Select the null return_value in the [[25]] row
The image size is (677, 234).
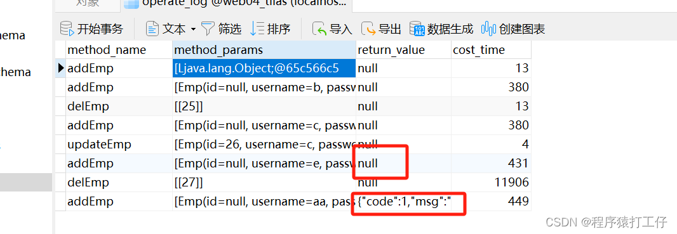click(404, 107)
